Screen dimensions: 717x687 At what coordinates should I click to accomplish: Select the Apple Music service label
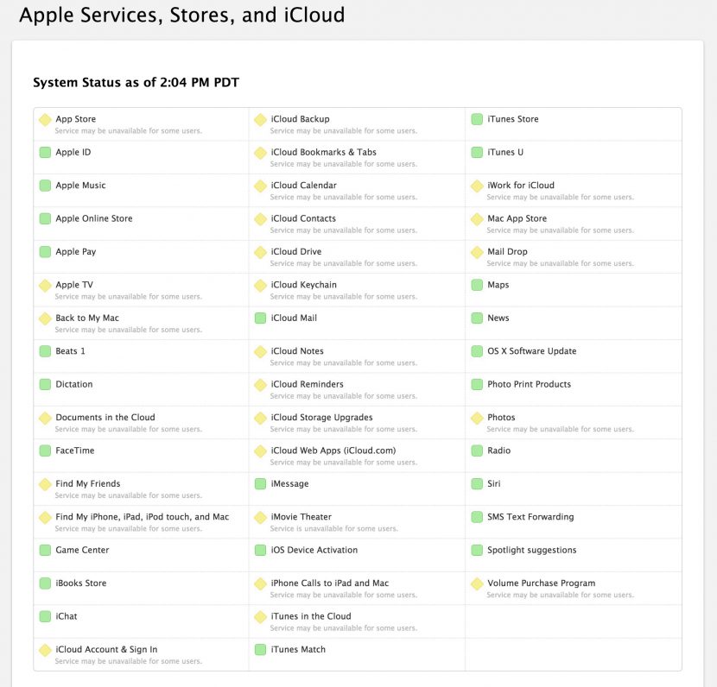[80, 186]
